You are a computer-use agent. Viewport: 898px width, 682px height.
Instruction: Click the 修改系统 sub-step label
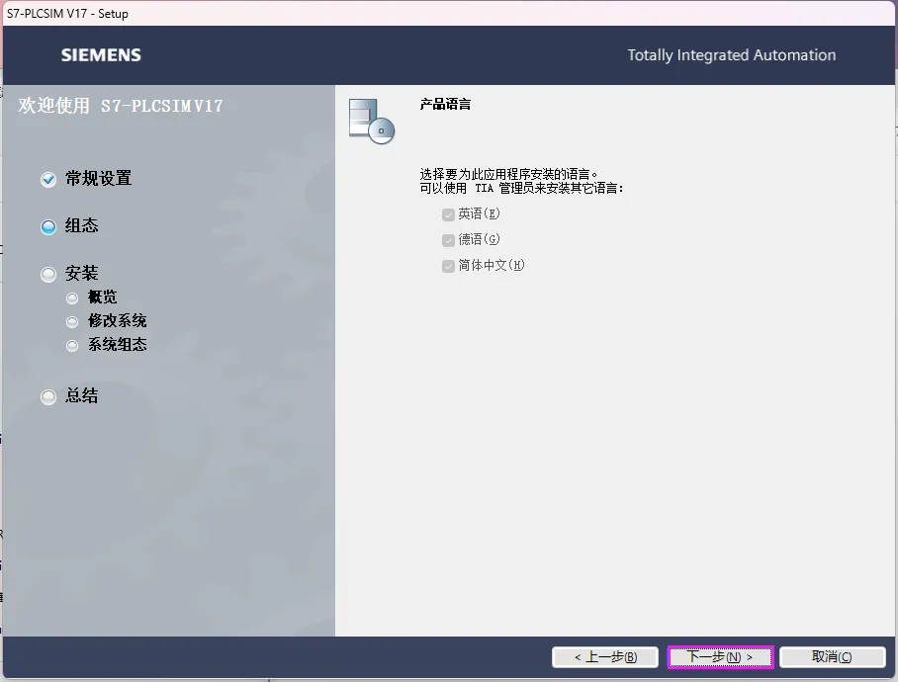coord(118,320)
